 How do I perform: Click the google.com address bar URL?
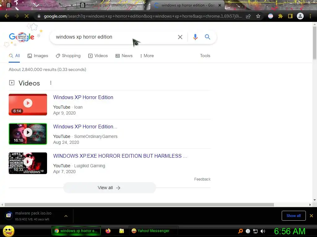[143, 16]
